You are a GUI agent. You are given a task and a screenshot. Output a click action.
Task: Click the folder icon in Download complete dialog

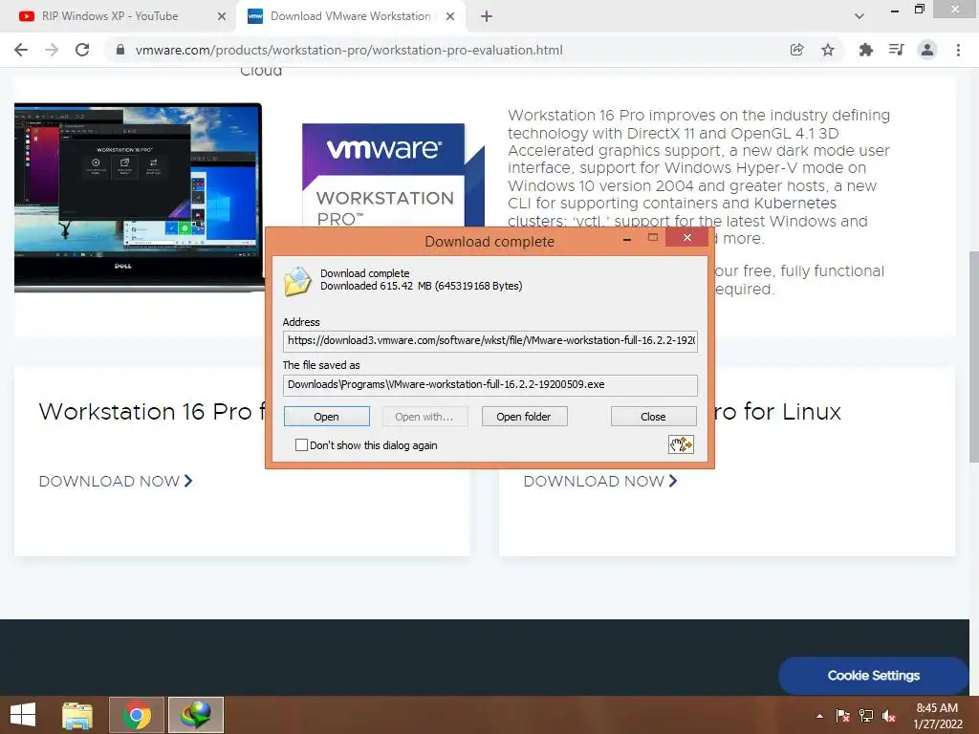point(298,281)
